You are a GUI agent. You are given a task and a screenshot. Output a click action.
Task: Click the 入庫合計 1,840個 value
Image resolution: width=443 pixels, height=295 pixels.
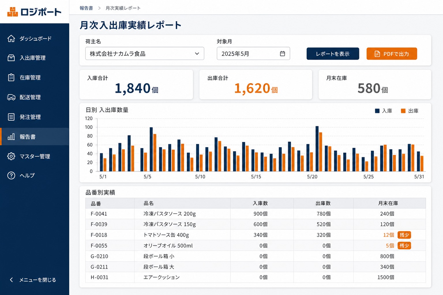point(136,88)
